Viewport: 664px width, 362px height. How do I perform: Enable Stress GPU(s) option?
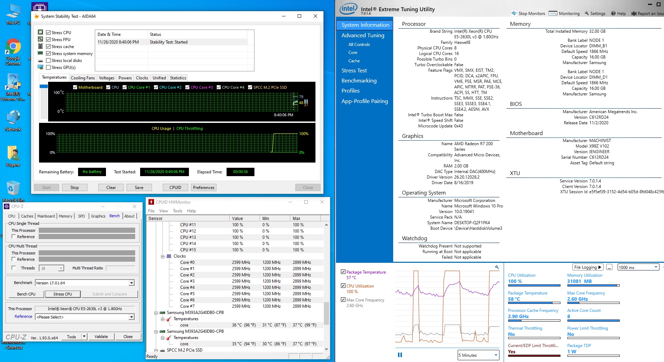[48, 67]
